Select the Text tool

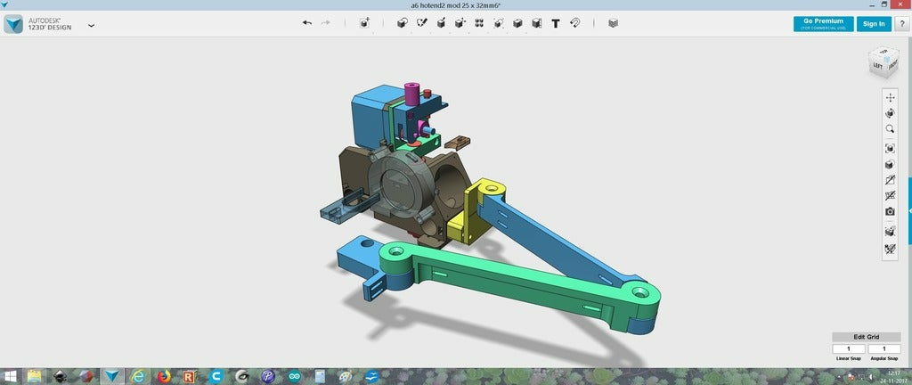pos(556,23)
